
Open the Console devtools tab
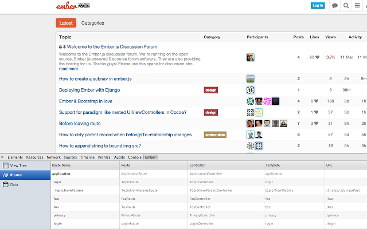coord(135,157)
